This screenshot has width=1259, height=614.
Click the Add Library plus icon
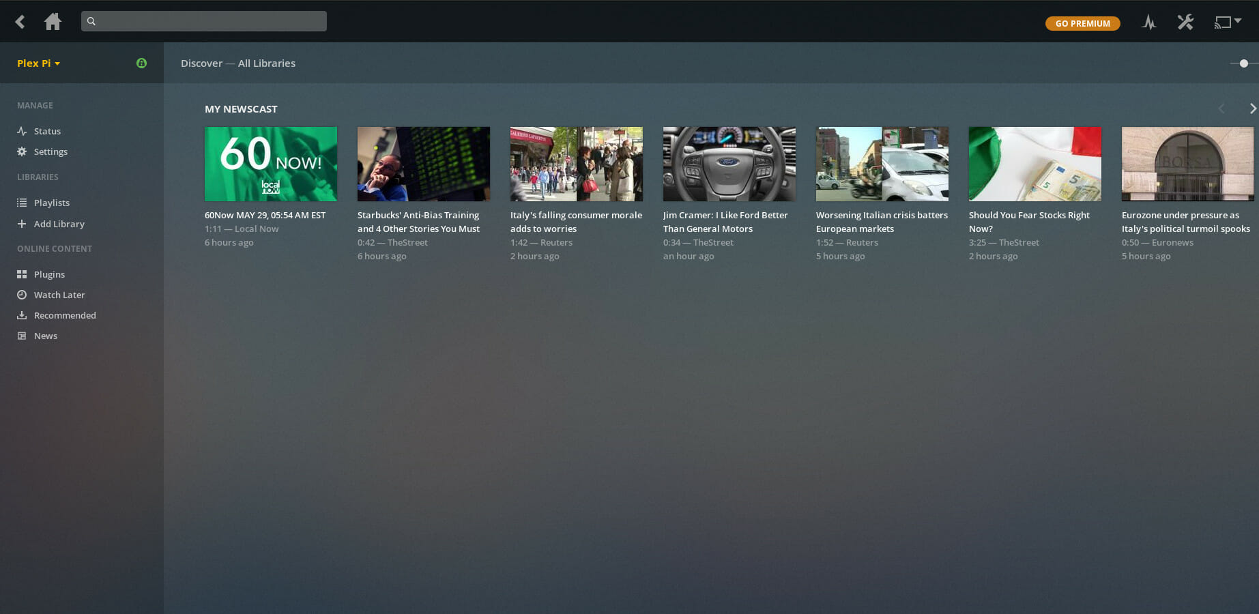click(22, 224)
